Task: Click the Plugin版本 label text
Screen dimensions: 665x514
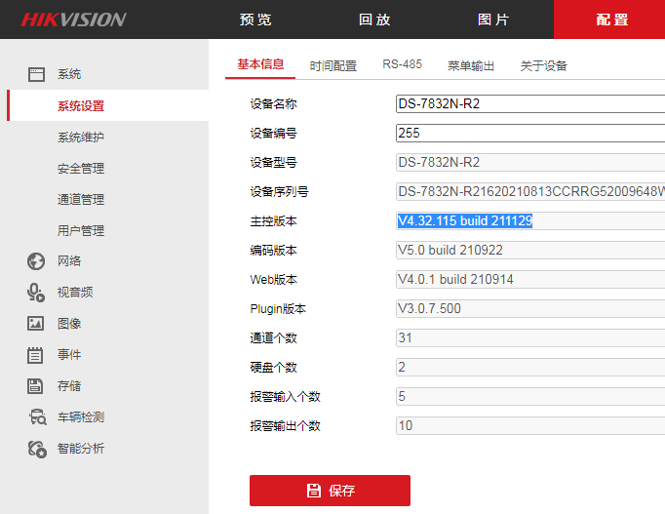Action: click(x=278, y=309)
